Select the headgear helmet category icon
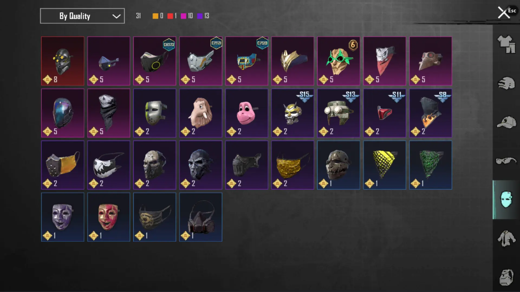 pos(506,83)
